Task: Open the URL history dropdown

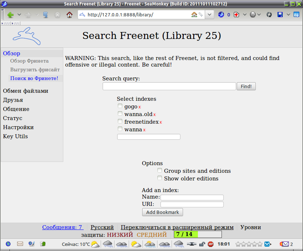Action: tap(210, 15)
